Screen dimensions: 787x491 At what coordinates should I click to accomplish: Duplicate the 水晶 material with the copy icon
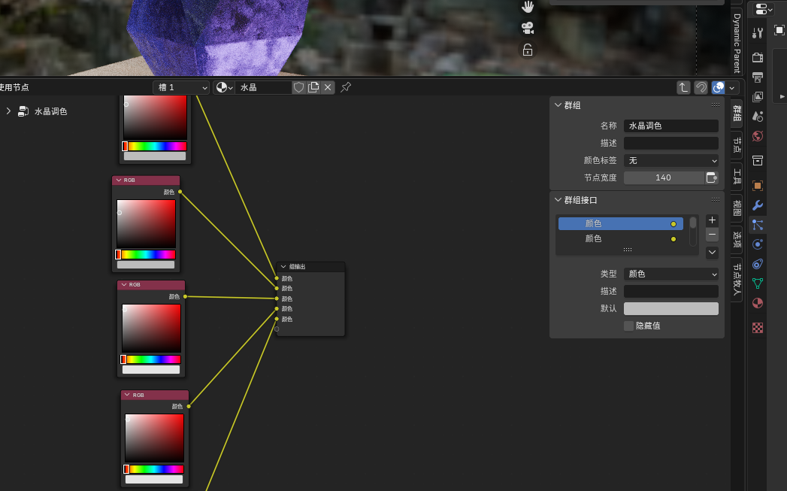point(313,87)
